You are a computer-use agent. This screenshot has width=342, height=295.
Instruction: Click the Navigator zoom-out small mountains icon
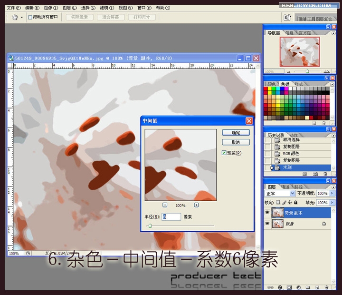point(289,71)
